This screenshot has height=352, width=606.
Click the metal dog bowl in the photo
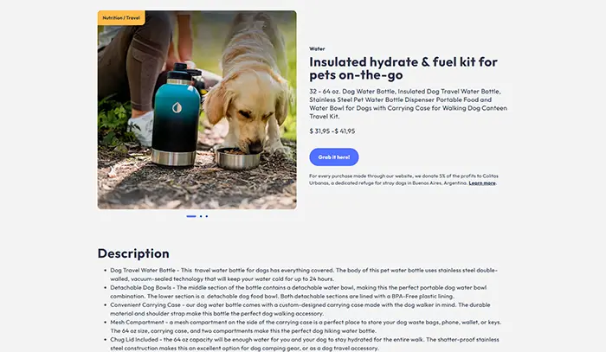[x=238, y=158]
